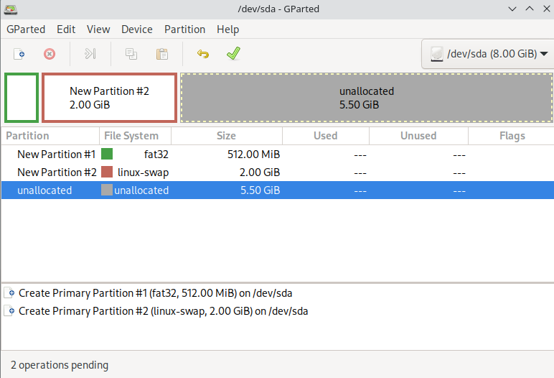Open the GParted menu
Viewport: 554px width, 378px height.
[26, 29]
